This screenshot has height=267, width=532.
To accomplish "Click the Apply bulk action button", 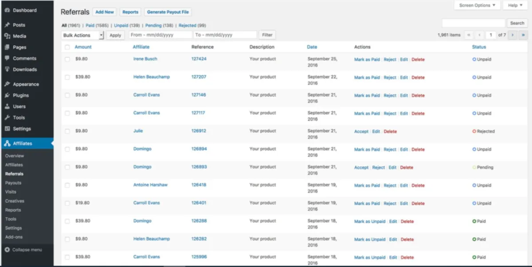I will coord(115,35).
